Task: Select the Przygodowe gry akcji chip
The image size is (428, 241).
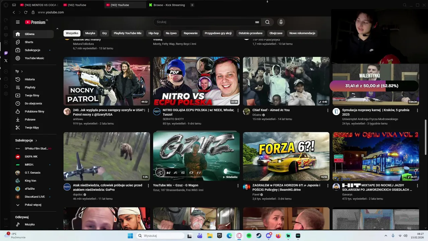Action: [218, 33]
